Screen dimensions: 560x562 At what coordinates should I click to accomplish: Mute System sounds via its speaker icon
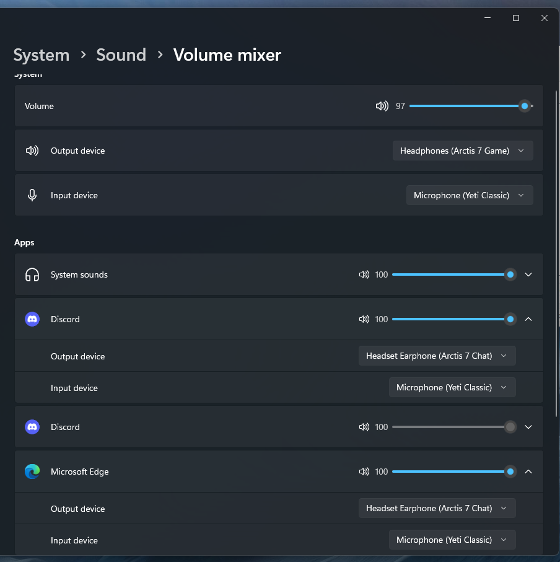(x=364, y=274)
